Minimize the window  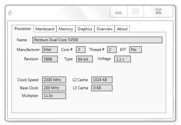point(119,12)
